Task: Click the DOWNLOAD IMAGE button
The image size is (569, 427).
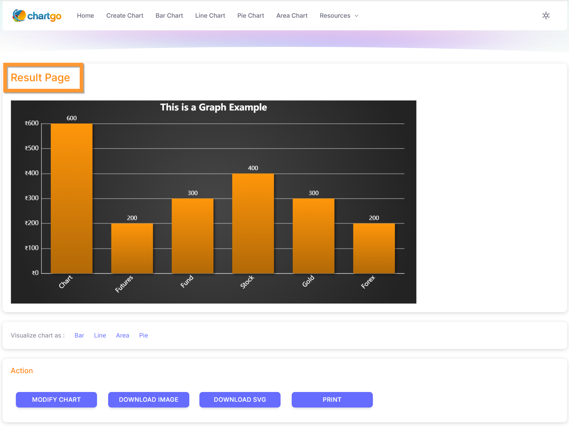Action: (x=149, y=400)
